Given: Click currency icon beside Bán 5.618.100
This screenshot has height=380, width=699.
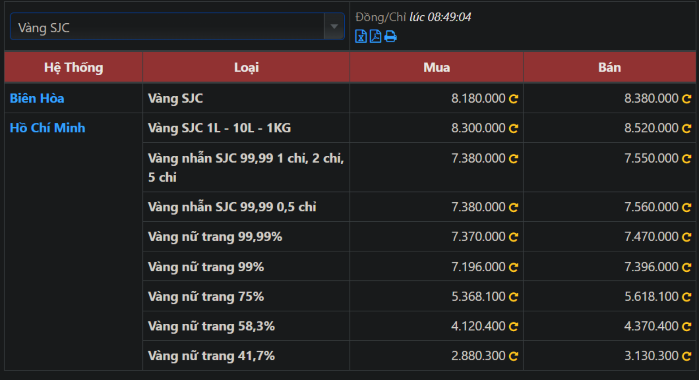Looking at the screenshot, I should 687,297.
